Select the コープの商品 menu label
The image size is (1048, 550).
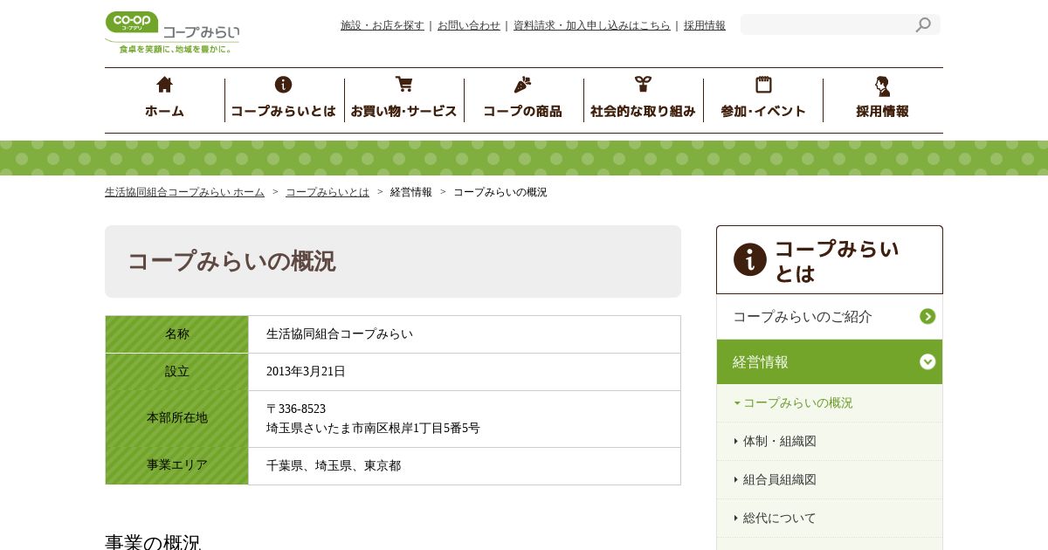(x=522, y=111)
